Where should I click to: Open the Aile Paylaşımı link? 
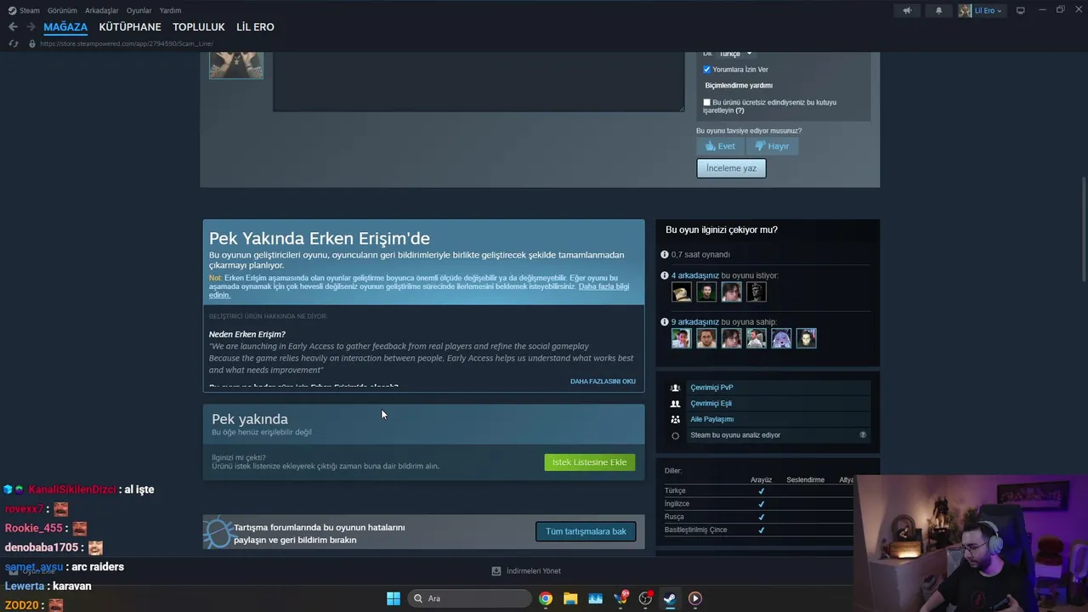(711, 419)
